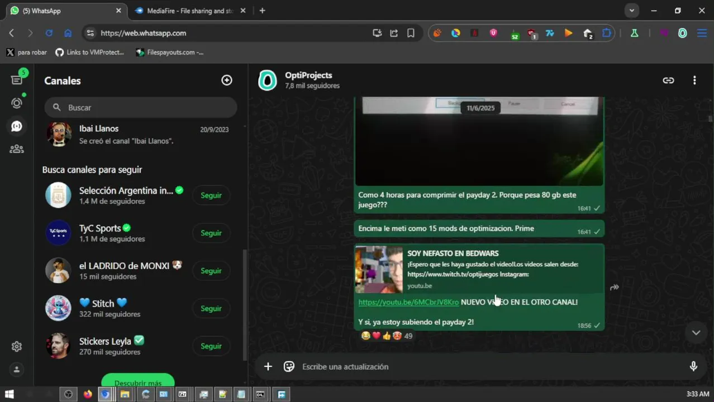Reload the WhatsApp page
The height and width of the screenshot is (402, 714).
49,33
